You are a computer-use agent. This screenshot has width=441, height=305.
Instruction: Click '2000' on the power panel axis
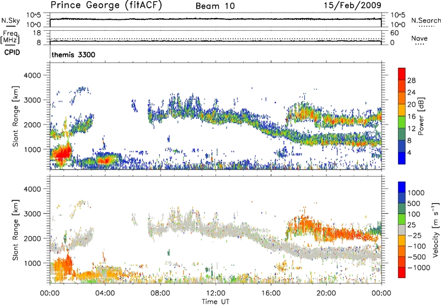tap(33, 124)
